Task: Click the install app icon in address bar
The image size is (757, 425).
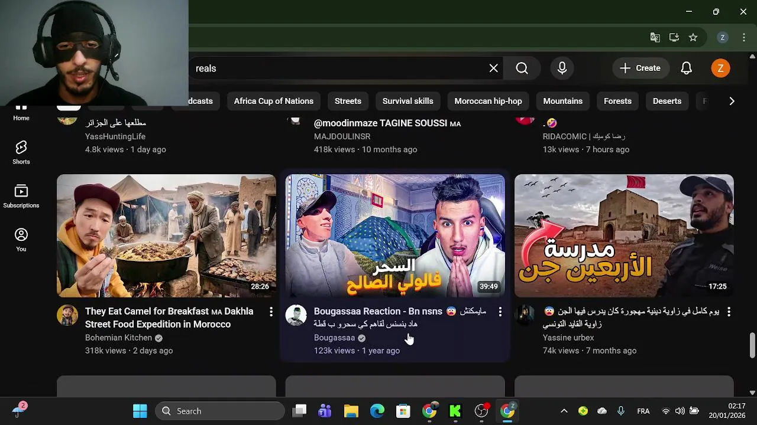Action: pyautogui.click(x=674, y=37)
